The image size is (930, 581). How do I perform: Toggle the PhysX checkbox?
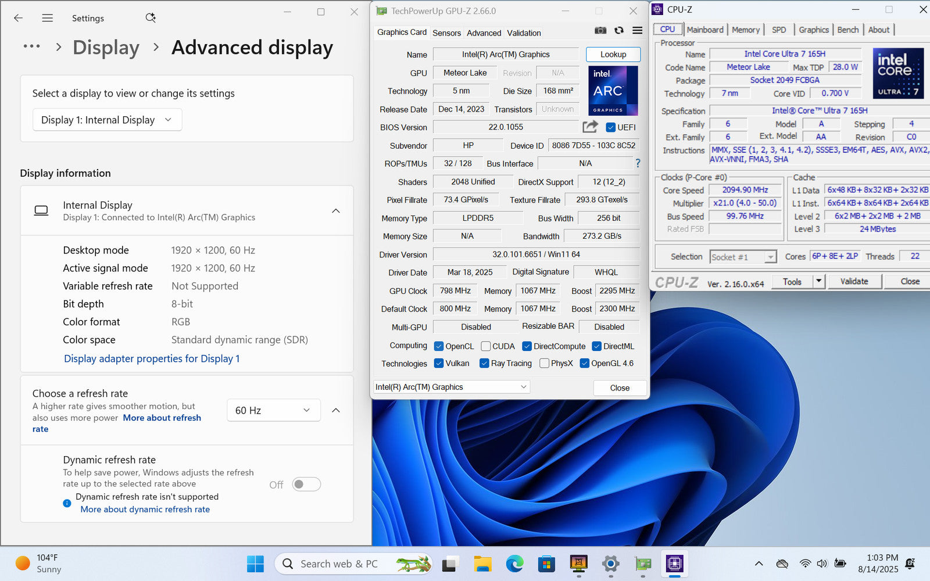[x=544, y=363]
